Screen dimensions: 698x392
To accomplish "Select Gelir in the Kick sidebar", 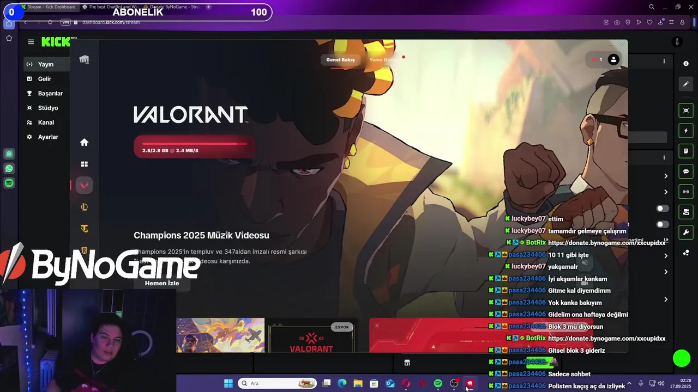I will tap(45, 79).
